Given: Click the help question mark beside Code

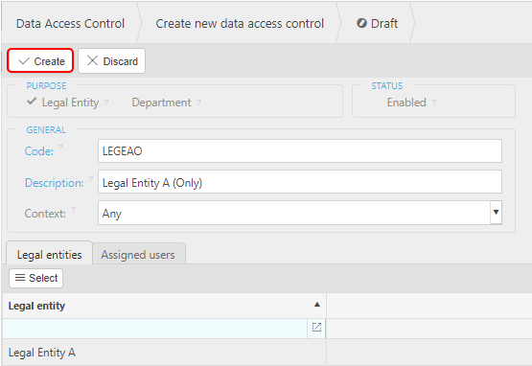Looking at the screenshot, I should tap(60, 148).
